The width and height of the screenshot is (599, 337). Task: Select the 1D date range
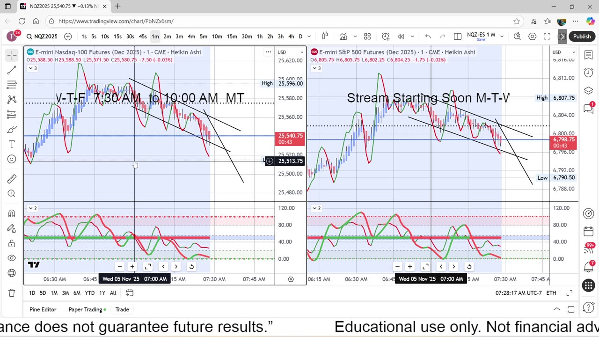tap(32, 293)
